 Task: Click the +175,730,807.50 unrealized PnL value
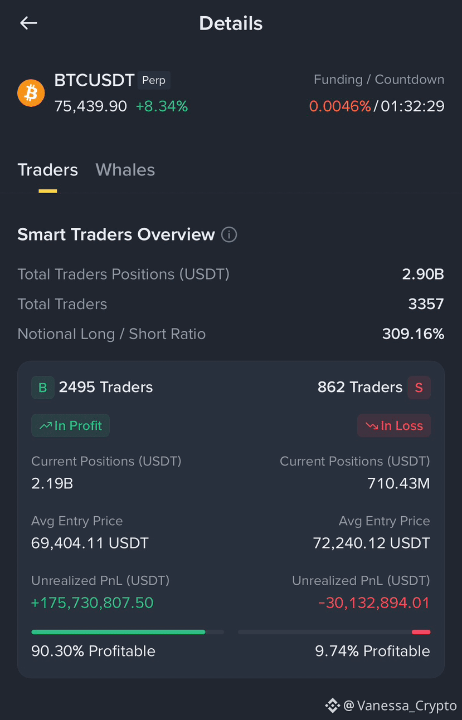point(93,603)
